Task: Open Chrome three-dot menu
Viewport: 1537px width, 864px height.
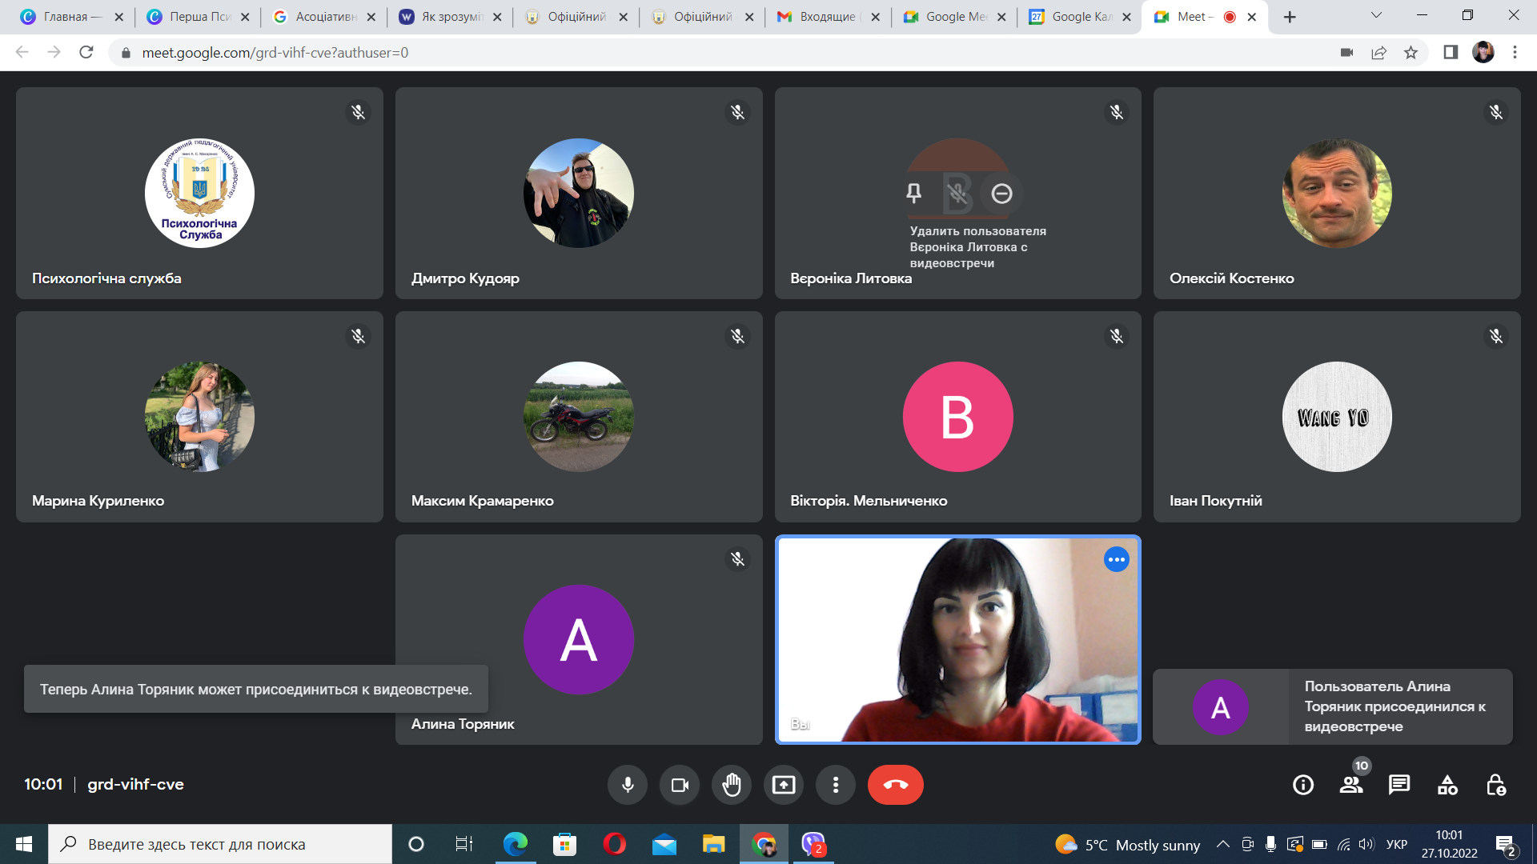Action: tap(1515, 52)
